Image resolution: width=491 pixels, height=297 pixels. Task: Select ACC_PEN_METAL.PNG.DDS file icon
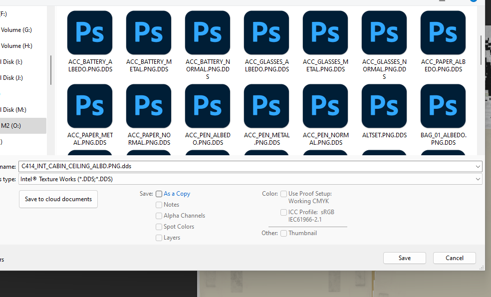[266, 106]
